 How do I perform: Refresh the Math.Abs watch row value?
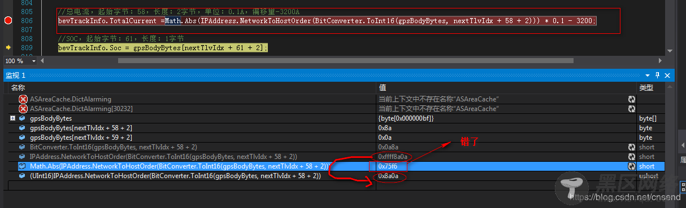pyautogui.click(x=631, y=166)
